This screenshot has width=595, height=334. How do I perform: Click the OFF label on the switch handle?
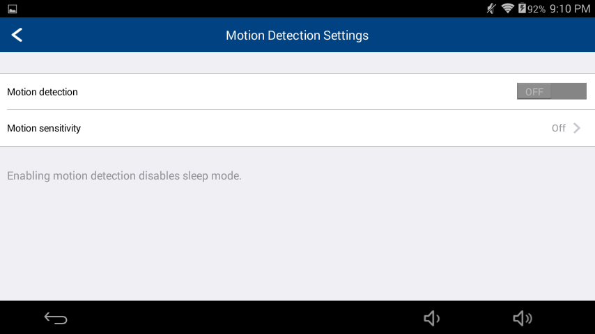tap(534, 92)
